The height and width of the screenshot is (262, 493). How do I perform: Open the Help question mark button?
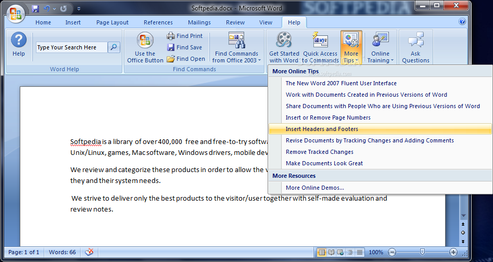tap(19, 45)
